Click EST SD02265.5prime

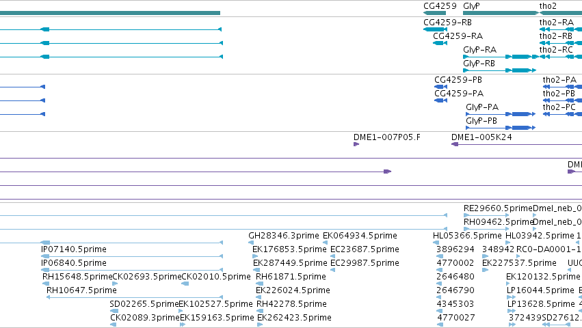tap(144, 304)
